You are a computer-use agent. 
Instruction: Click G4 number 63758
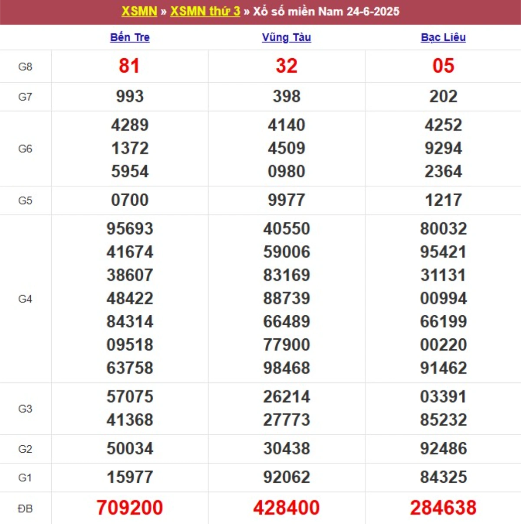click(130, 368)
